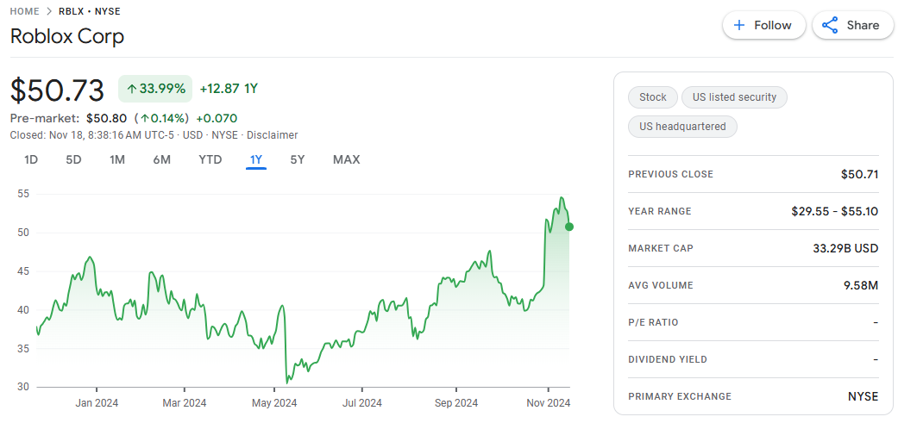Click the plus icon in Follow

tap(739, 25)
